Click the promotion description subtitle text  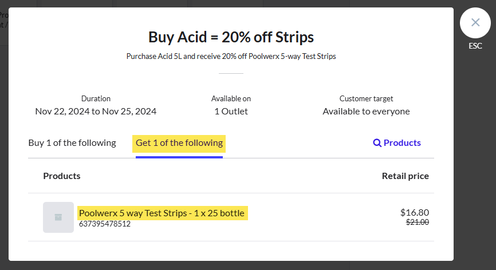pyautogui.click(x=231, y=56)
